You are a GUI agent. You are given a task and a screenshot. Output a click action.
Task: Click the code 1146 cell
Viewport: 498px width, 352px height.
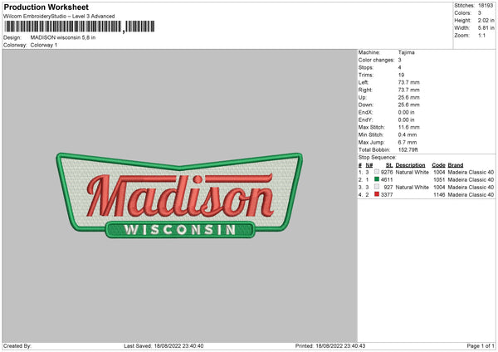439,195
